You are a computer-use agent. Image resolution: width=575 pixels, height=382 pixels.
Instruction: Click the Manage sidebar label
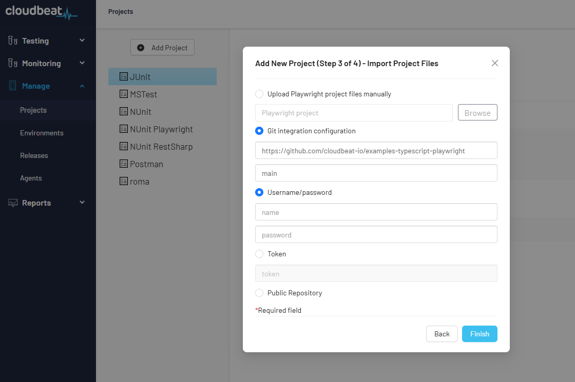point(36,86)
